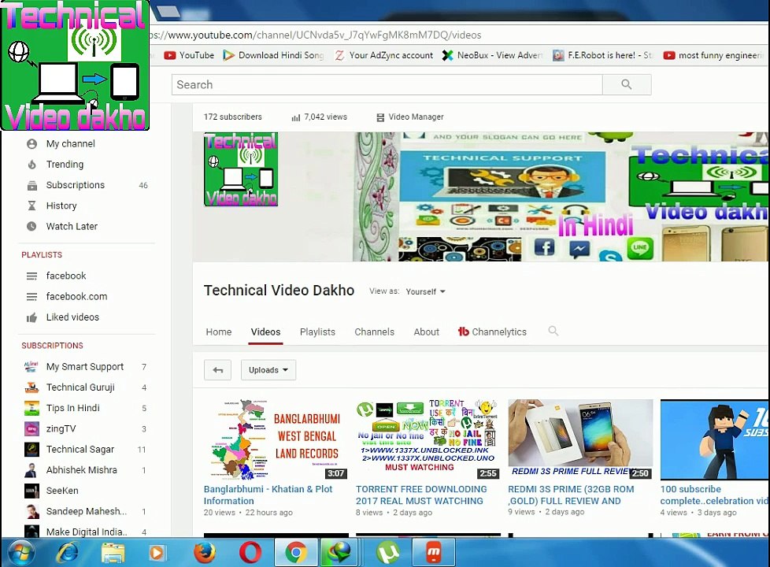The image size is (770, 567).
Task: Switch to the Home tab
Action: point(219,332)
